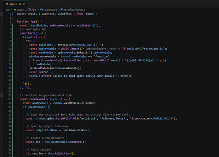
Task: Click 'PUBLIC_URL' on line 9
Action: pyautogui.click(x=84, y=45)
